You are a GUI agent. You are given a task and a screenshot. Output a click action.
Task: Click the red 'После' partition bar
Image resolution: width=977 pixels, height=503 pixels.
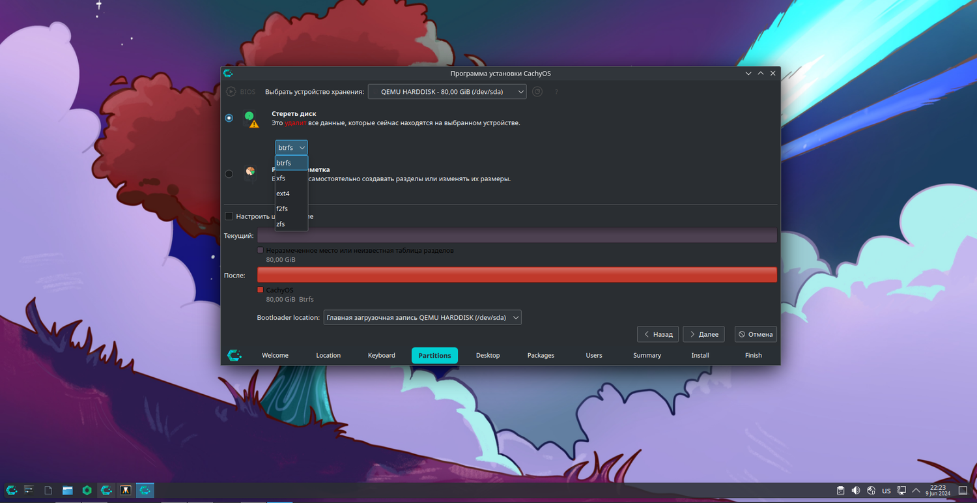tap(517, 275)
